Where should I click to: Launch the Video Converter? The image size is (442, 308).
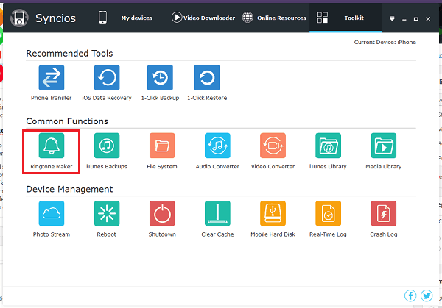tap(273, 146)
